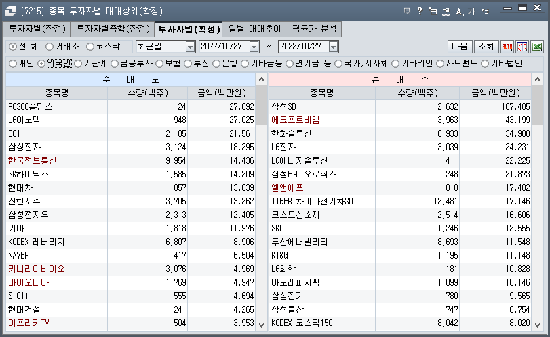
Task: Select 에코프로비엠 in the 순매수 list
Action: [400, 120]
